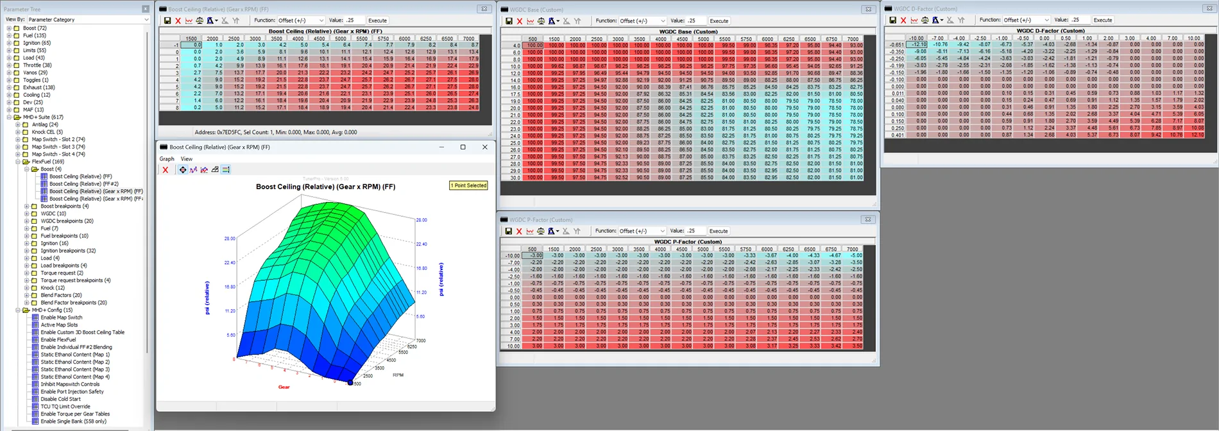Click the red X icon in WGDC P-Factor toolbar
Screen dimensions: 1219x431
pos(519,231)
